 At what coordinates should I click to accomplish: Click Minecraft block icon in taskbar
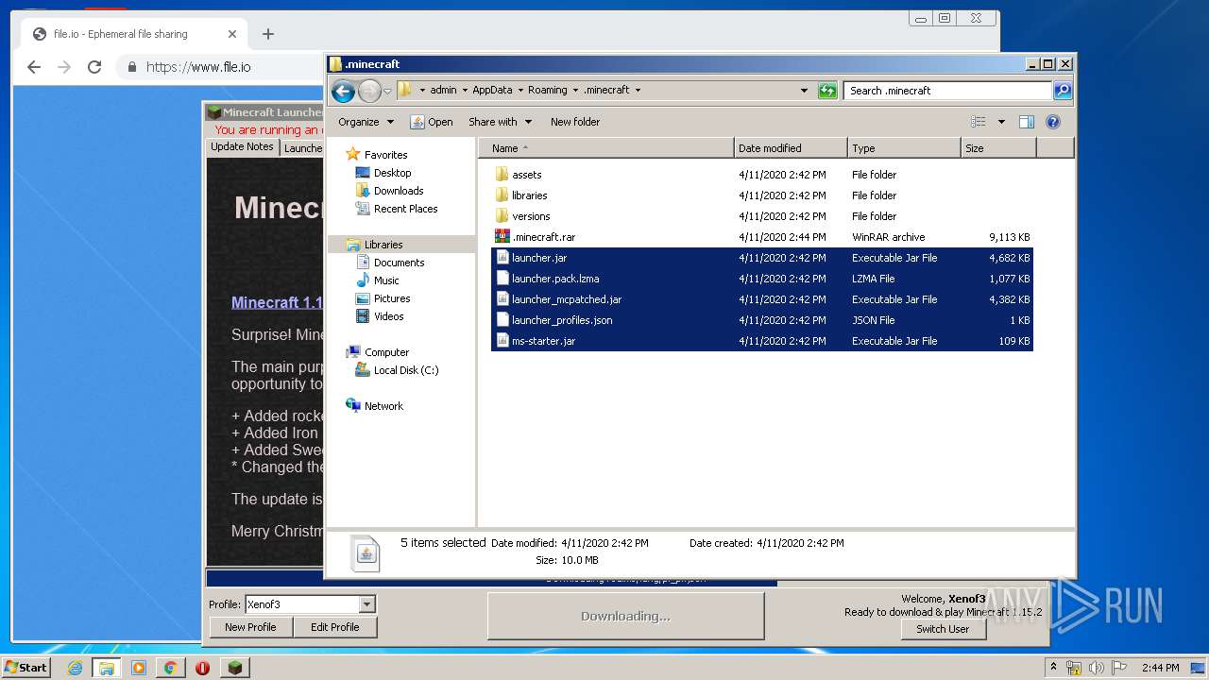pos(234,668)
